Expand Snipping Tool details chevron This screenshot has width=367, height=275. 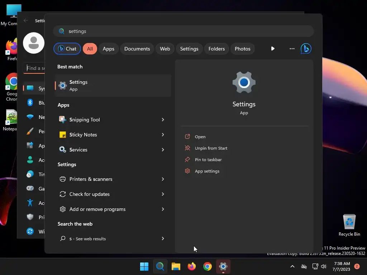point(163,120)
